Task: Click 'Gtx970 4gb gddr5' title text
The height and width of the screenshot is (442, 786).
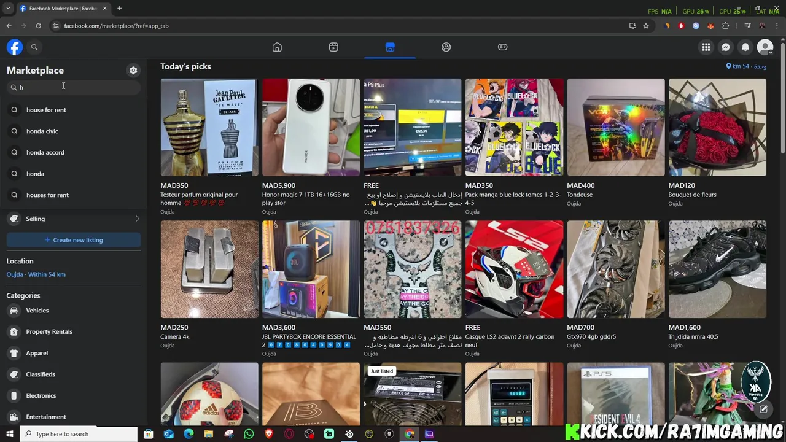Action: (x=591, y=336)
